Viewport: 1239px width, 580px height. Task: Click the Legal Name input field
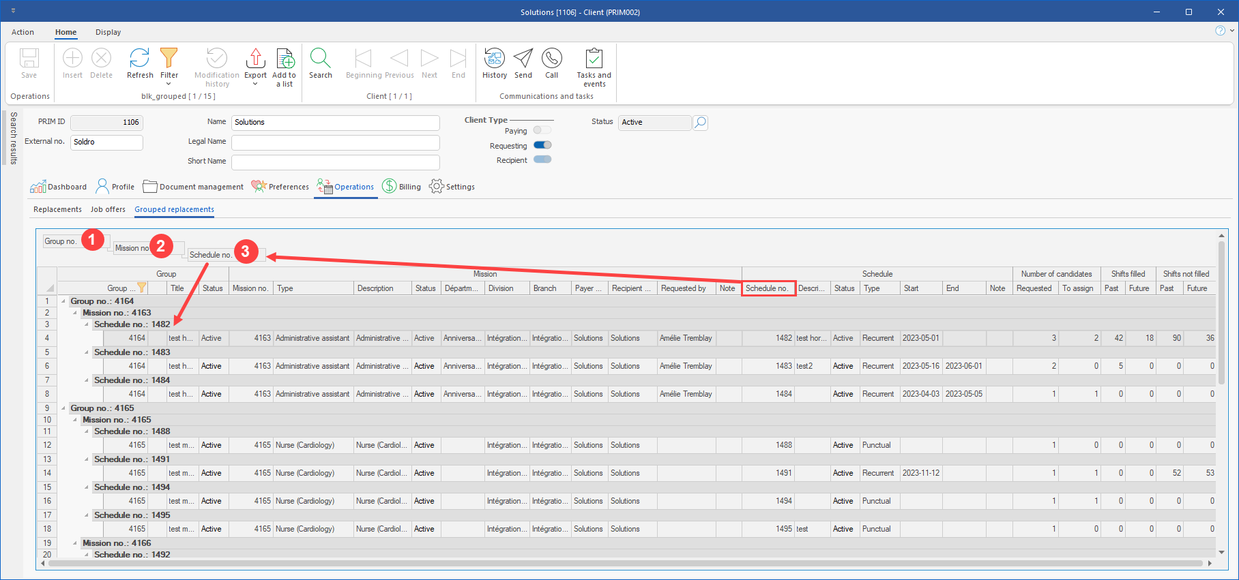coord(335,142)
